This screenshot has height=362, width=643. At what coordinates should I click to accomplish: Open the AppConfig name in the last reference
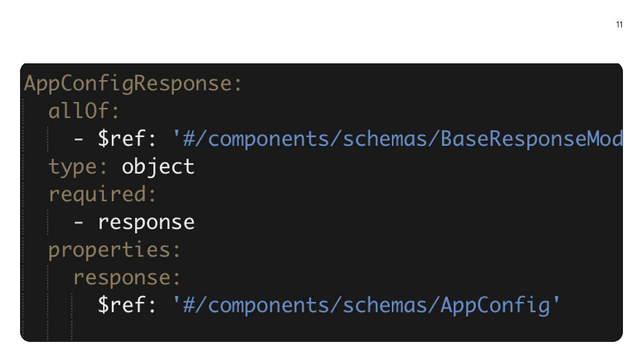coord(495,305)
